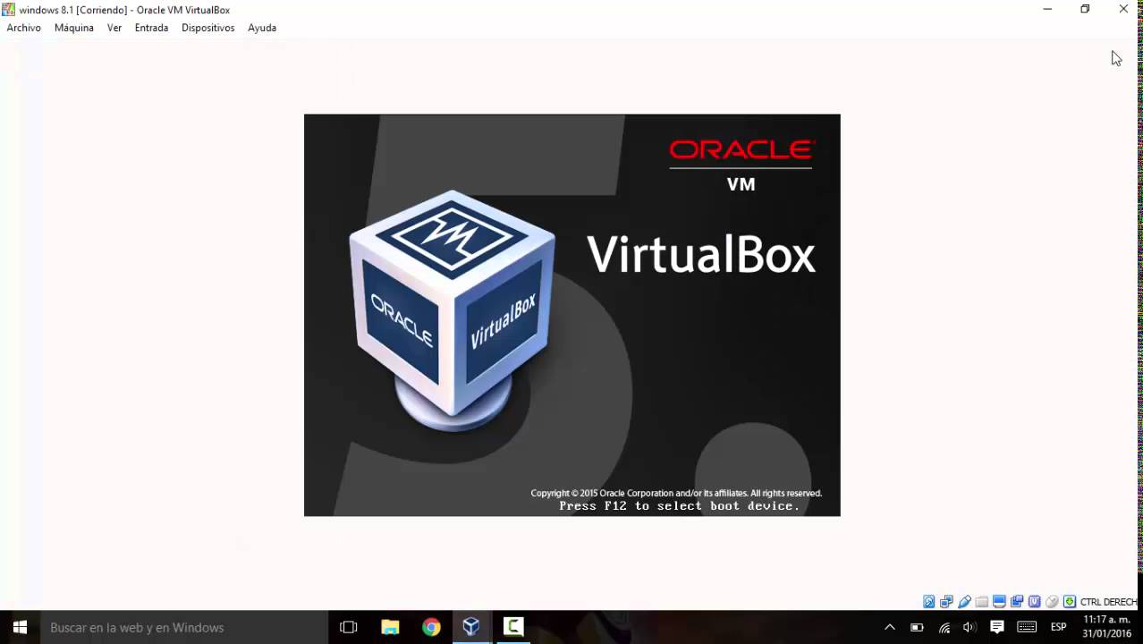Open the Windows Start menu
This screenshot has width=1143, height=644.
[20, 627]
